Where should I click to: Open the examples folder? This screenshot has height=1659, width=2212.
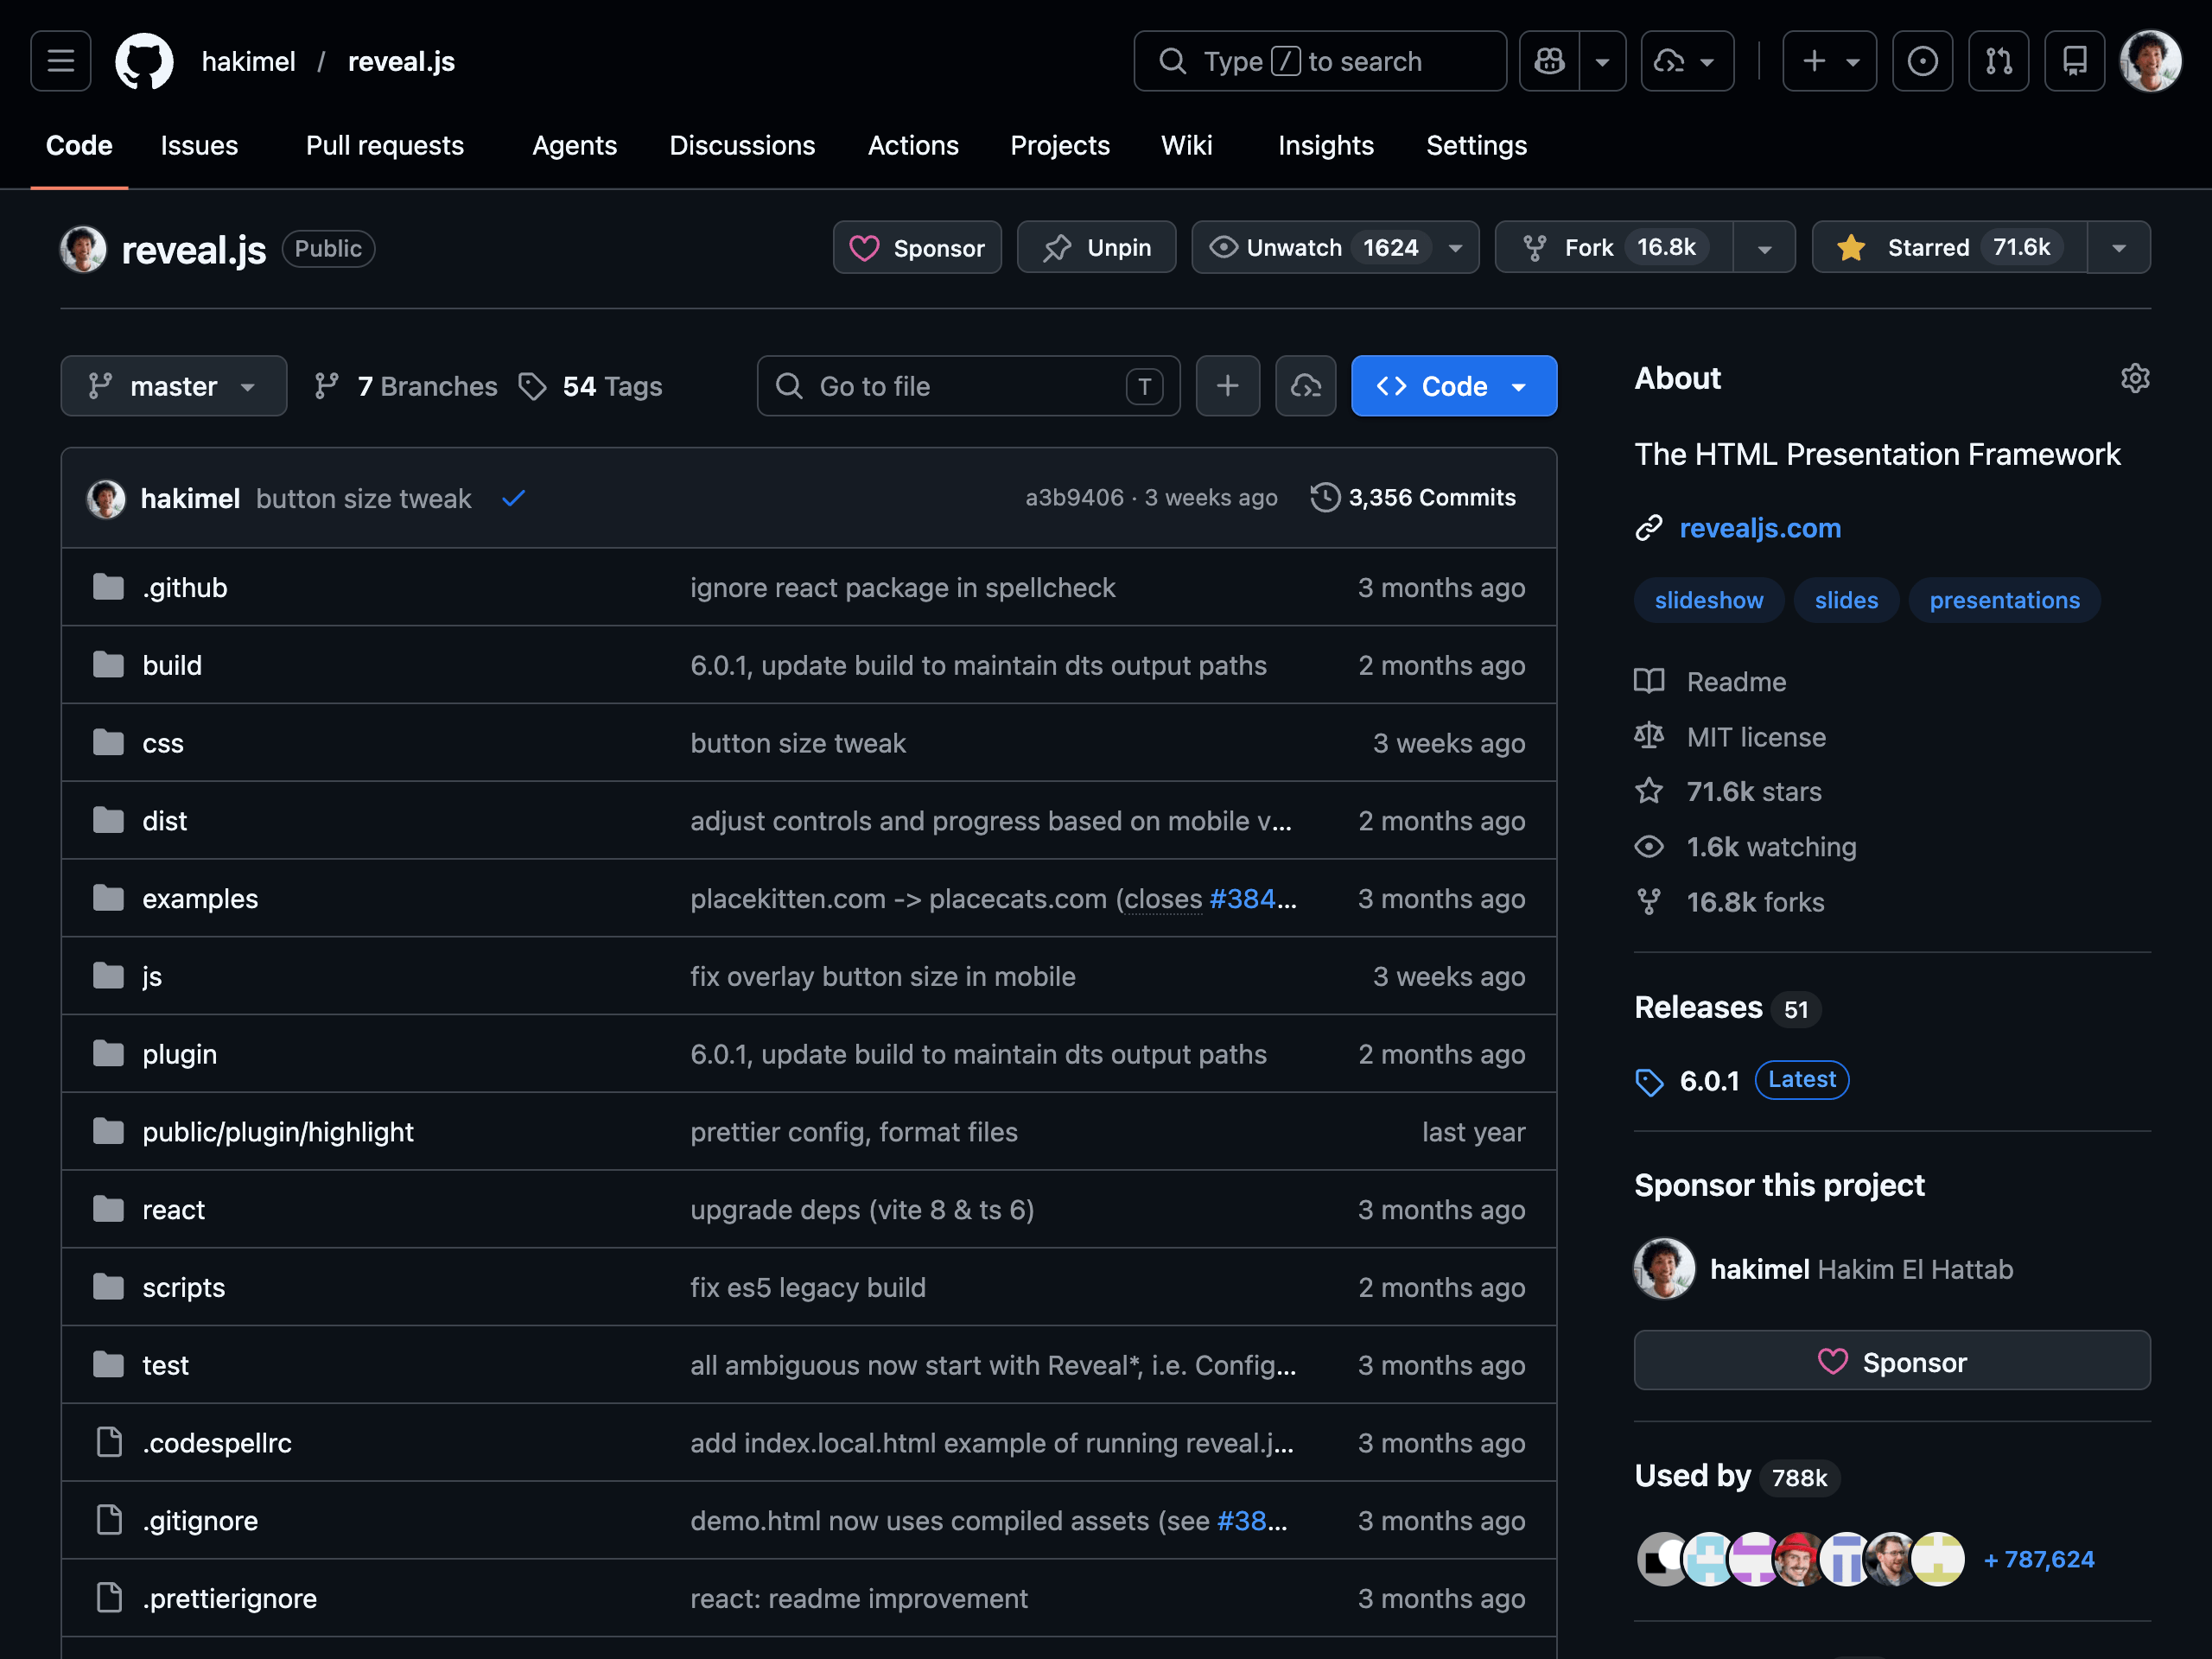[x=200, y=898]
